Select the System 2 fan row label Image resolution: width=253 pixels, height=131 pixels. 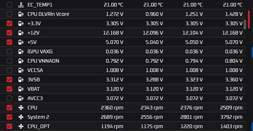(x=38, y=117)
